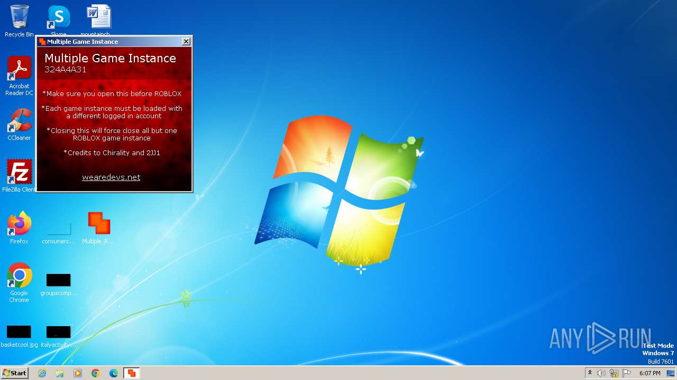Launch CCleaner from the desktop
Viewport: 677px width, 380px height.
point(19,125)
